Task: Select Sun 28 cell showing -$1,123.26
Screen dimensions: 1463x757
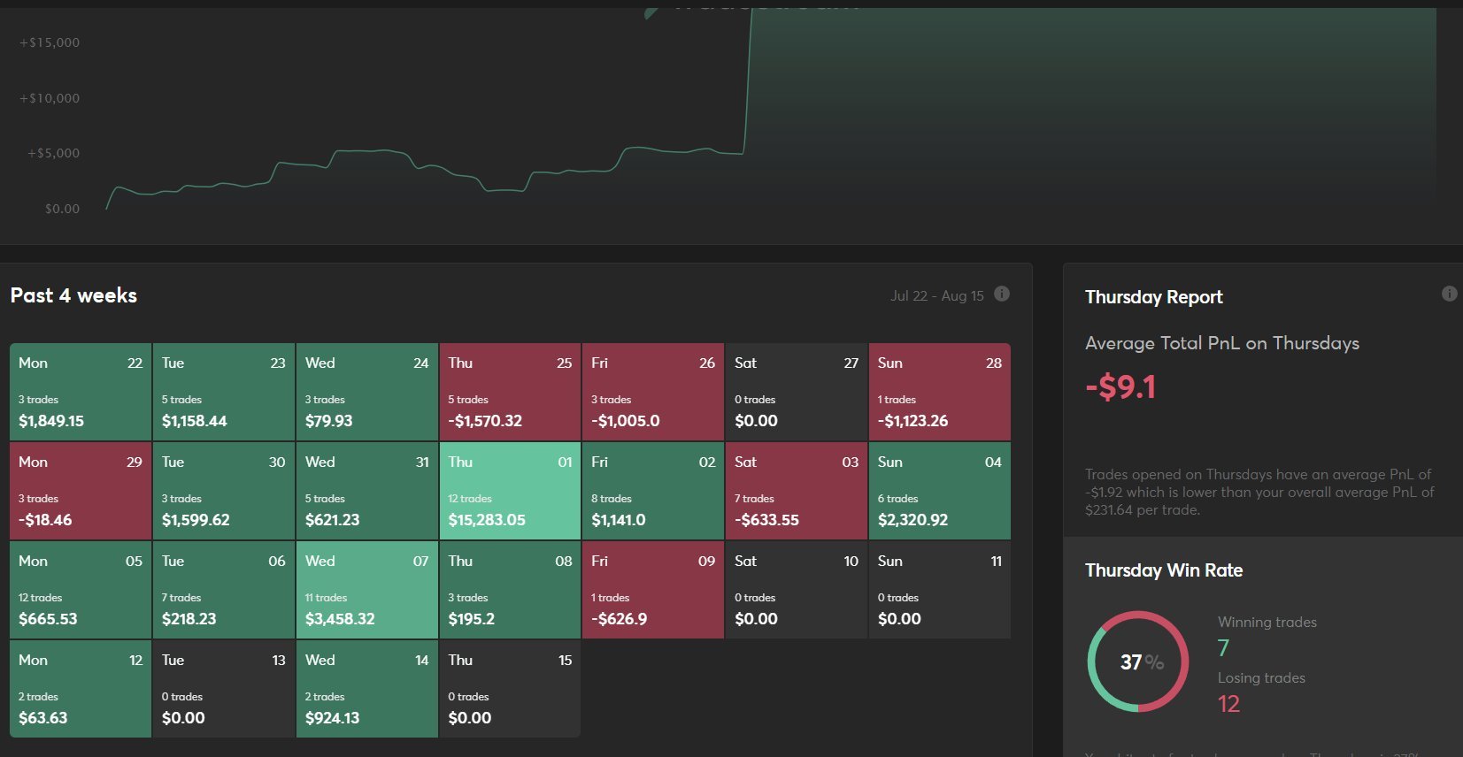Action: 940,392
